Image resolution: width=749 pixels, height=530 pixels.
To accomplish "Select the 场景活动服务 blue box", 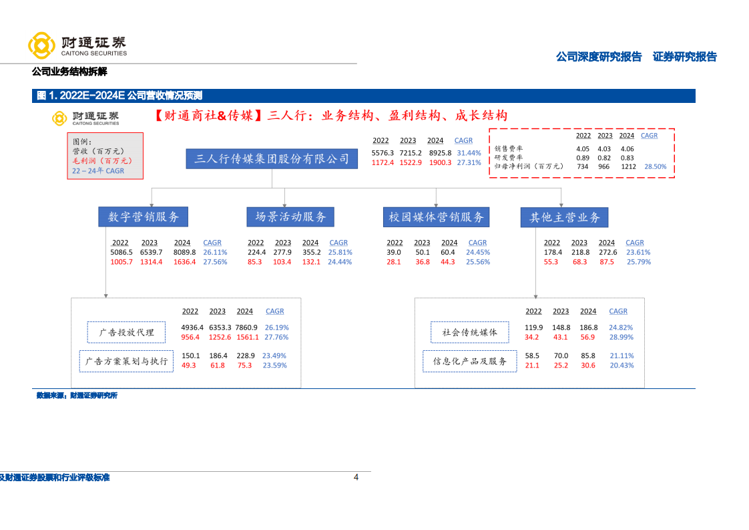I will click(290, 217).
